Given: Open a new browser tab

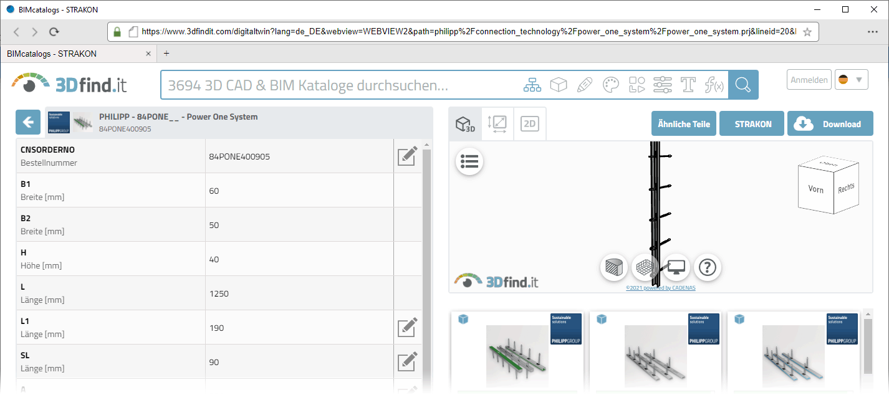Looking at the screenshot, I should pos(166,54).
